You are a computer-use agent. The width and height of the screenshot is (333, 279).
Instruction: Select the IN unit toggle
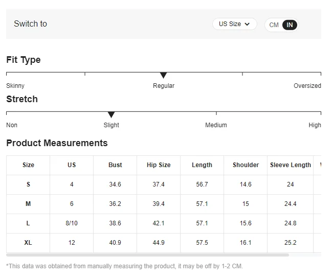coord(290,25)
